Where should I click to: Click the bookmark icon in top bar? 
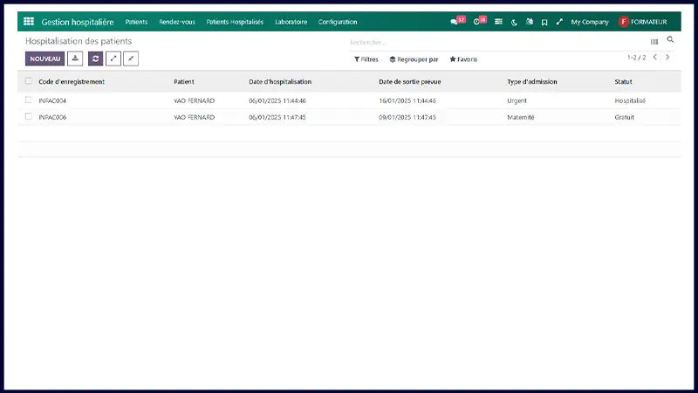544,22
